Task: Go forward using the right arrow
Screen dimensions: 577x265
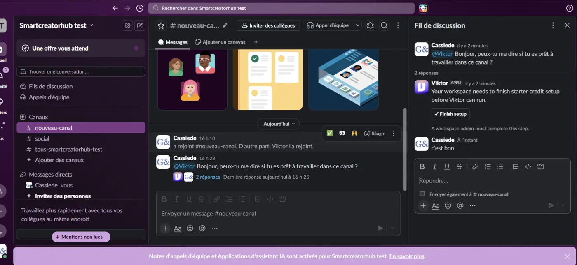Action: pos(127,8)
